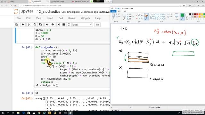Open the Cell menu in Jupyter

(61, 18)
